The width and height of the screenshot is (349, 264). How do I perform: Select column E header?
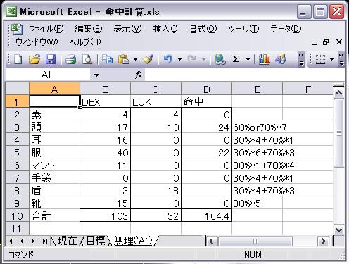[258, 89]
